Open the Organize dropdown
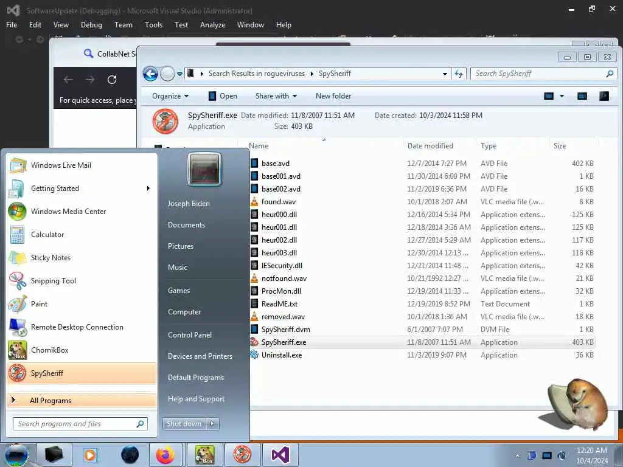Viewport: 623px width, 467px height. 170,96
